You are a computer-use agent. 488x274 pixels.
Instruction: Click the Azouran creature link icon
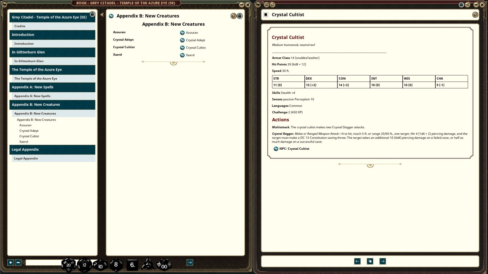point(182,32)
